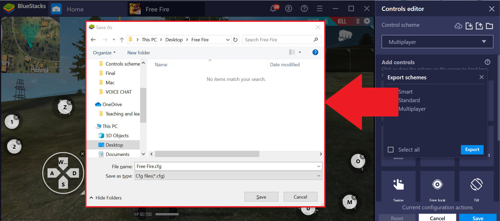
Task: Click This PC in the address breadcrumb
Action: click(x=149, y=40)
